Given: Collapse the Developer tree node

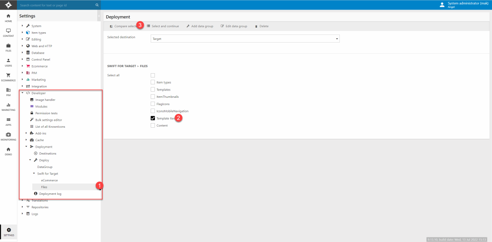Looking at the screenshot, I should coord(23,93).
